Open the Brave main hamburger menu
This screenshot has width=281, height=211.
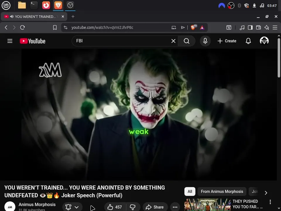click(275, 28)
